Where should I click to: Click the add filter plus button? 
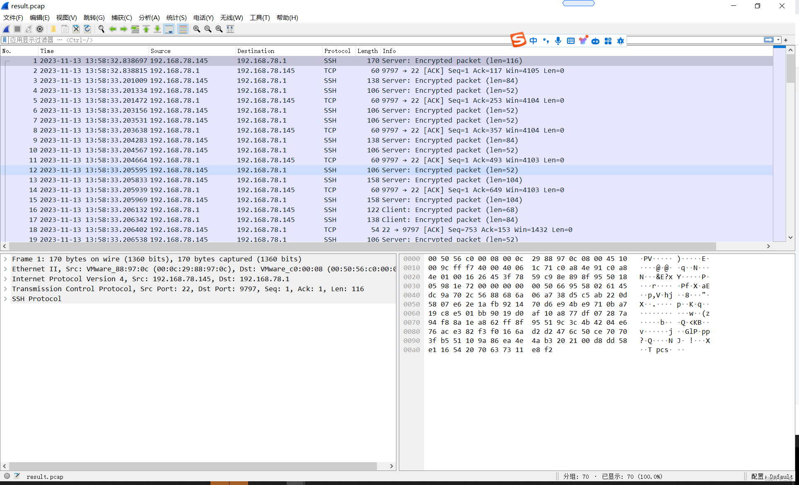(786, 40)
